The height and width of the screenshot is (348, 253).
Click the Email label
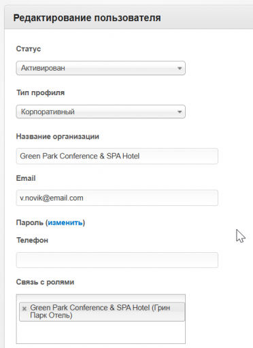(x=26, y=178)
